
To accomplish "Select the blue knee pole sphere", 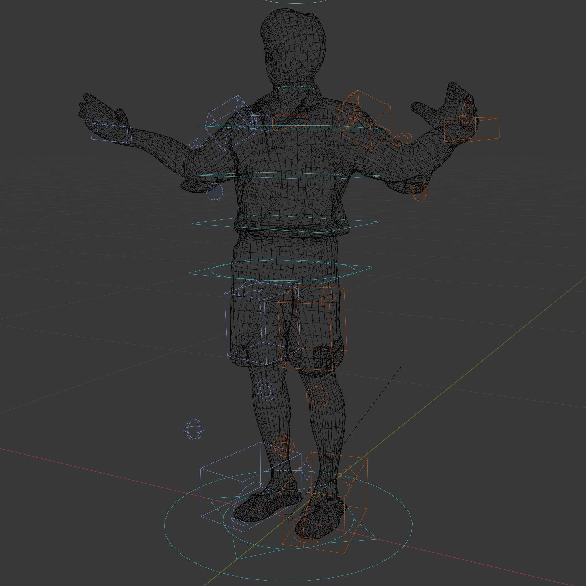I will [194, 429].
